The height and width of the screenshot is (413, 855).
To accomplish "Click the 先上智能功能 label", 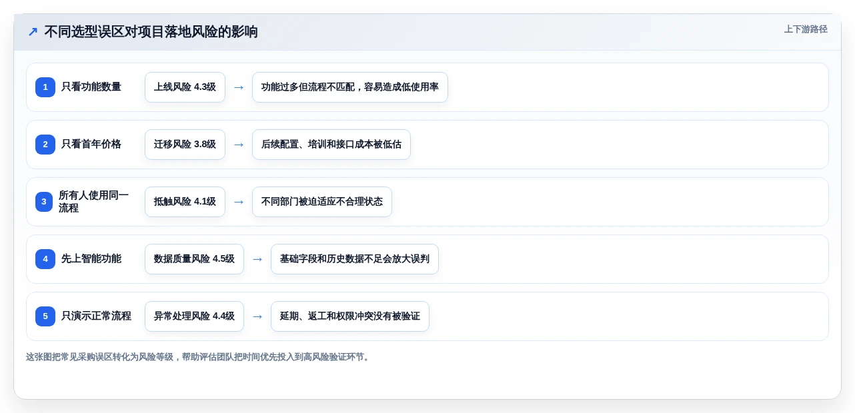I will point(91,259).
